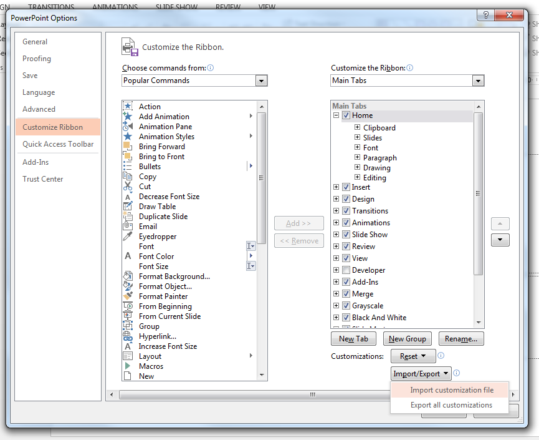The height and width of the screenshot is (440, 539).
Task: Click the Cut scissors icon
Action: click(x=128, y=186)
